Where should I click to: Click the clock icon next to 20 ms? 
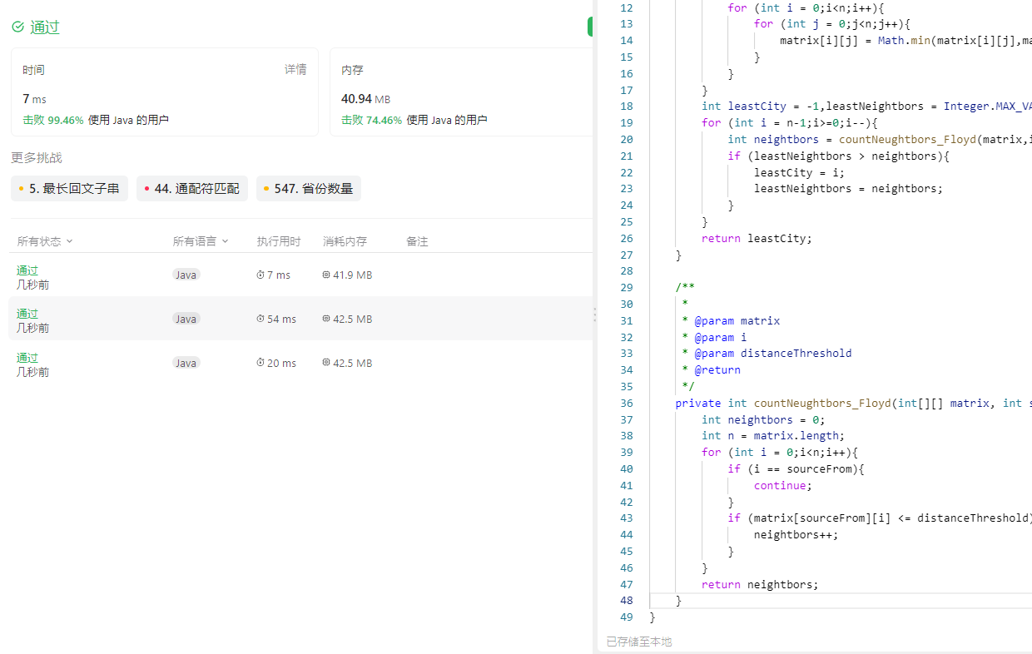tap(260, 363)
